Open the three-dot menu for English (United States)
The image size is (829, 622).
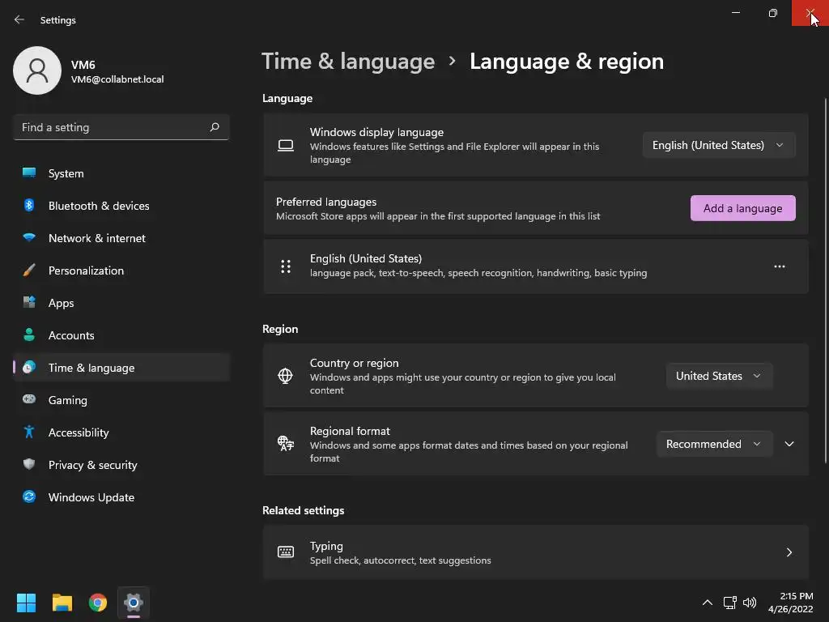(x=779, y=266)
